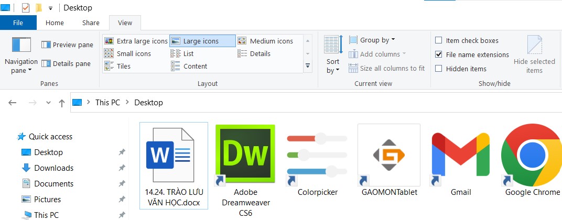Switch to the Share tab
Image resolution: width=562 pixels, height=220 pixels.
point(91,23)
